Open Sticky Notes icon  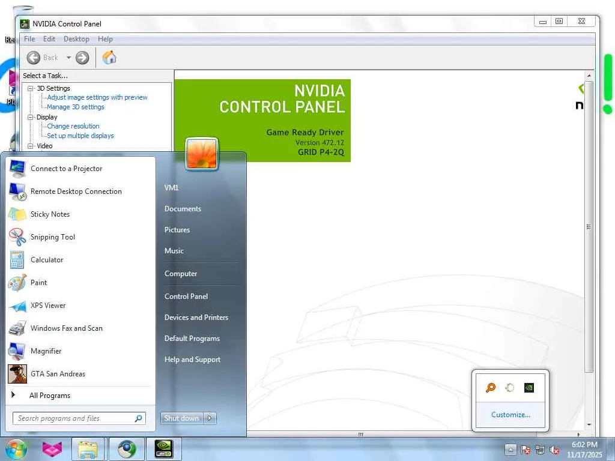pos(17,214)
